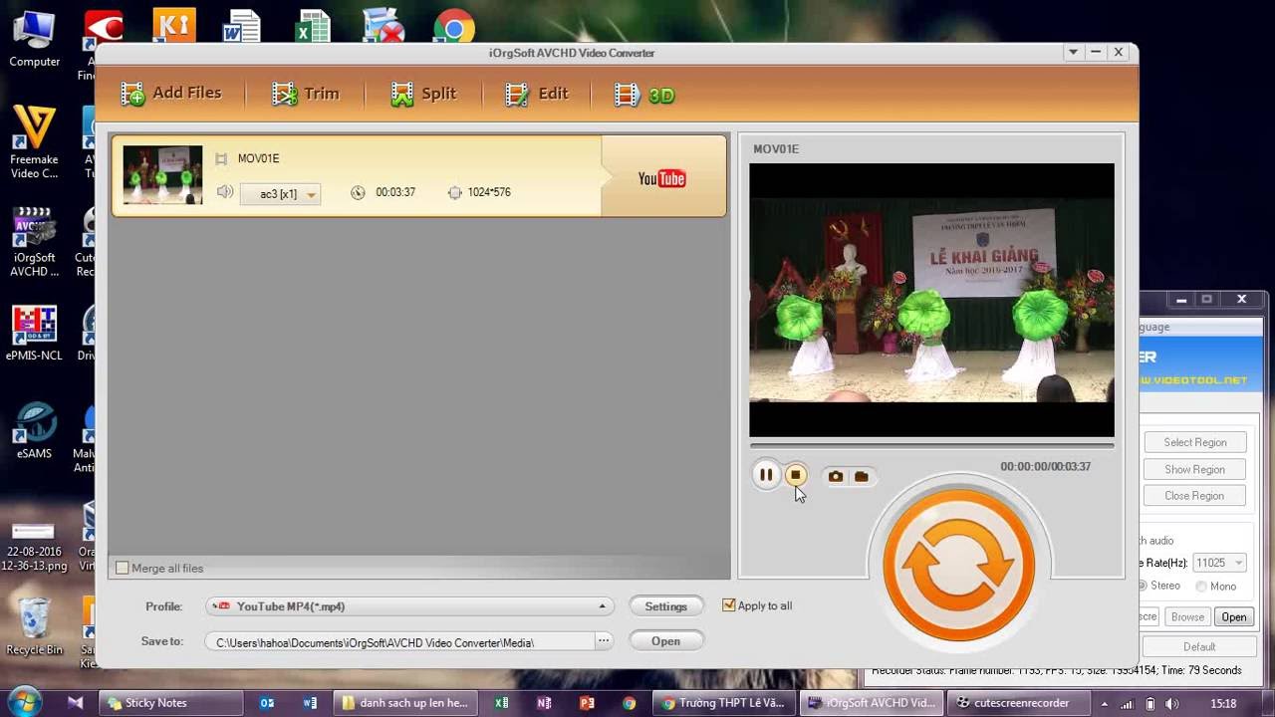Screen dimensions: 1275x717
Task: Open Freemake Video Converter desktop icon
Action: click(34, 142)
